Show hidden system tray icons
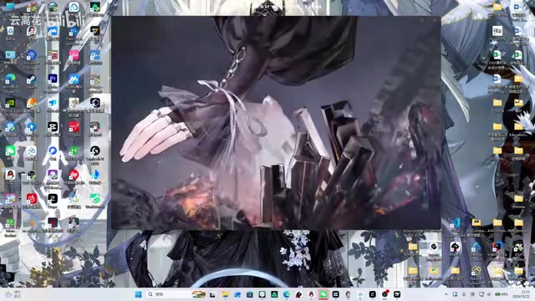Viewport: 535px width, 301px height. [446, 294]
